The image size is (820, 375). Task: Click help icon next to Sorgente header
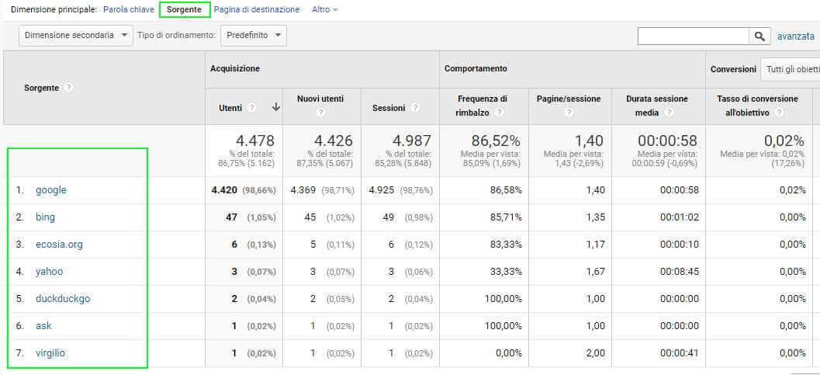click(x=69, y=88)
